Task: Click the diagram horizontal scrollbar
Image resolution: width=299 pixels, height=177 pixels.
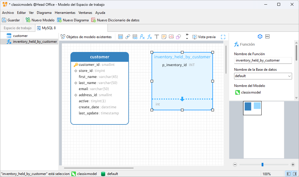Action: pos(99,168)
